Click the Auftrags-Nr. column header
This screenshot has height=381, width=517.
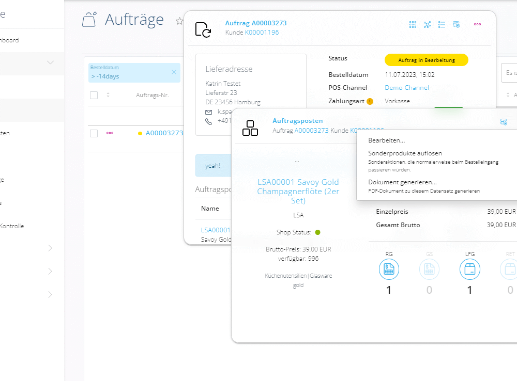153,95
